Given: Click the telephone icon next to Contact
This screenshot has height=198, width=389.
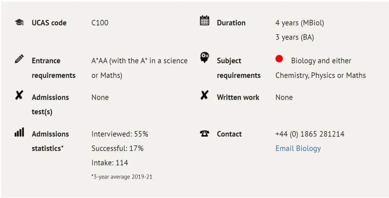Looking at the screenshot, I should 205,134.
